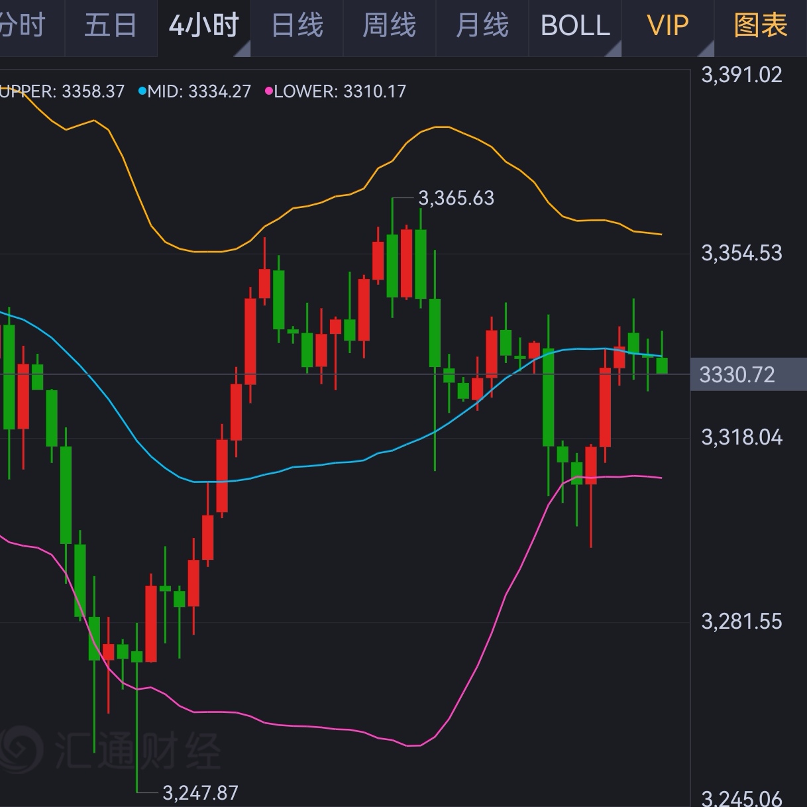Click the blue MID legend dot
Screen dimensions: 807x807
click(x=142, y=91)
